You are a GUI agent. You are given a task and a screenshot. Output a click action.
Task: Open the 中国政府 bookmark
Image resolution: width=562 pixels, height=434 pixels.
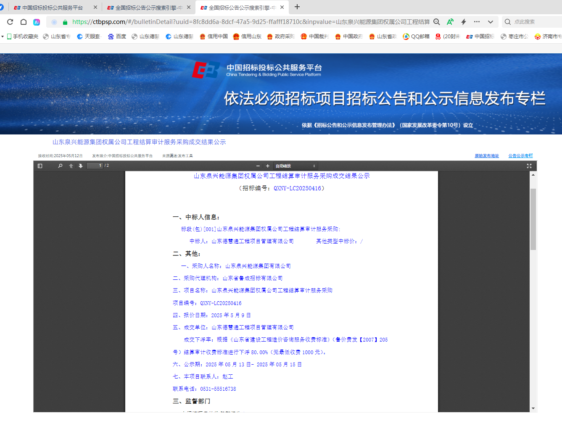click(349, 37)
